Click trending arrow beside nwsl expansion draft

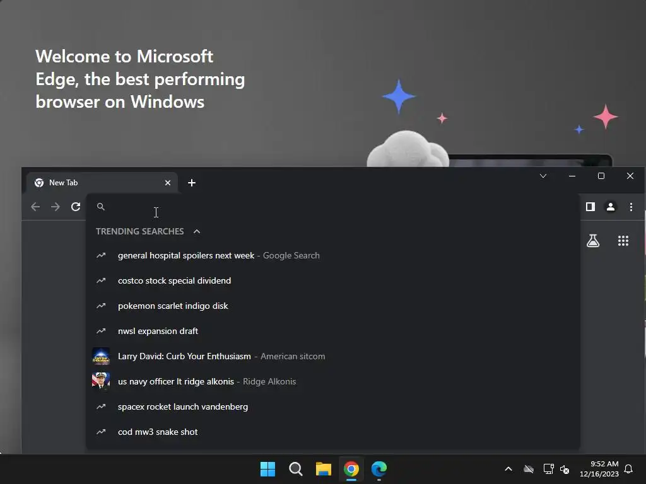pos(101,331)
